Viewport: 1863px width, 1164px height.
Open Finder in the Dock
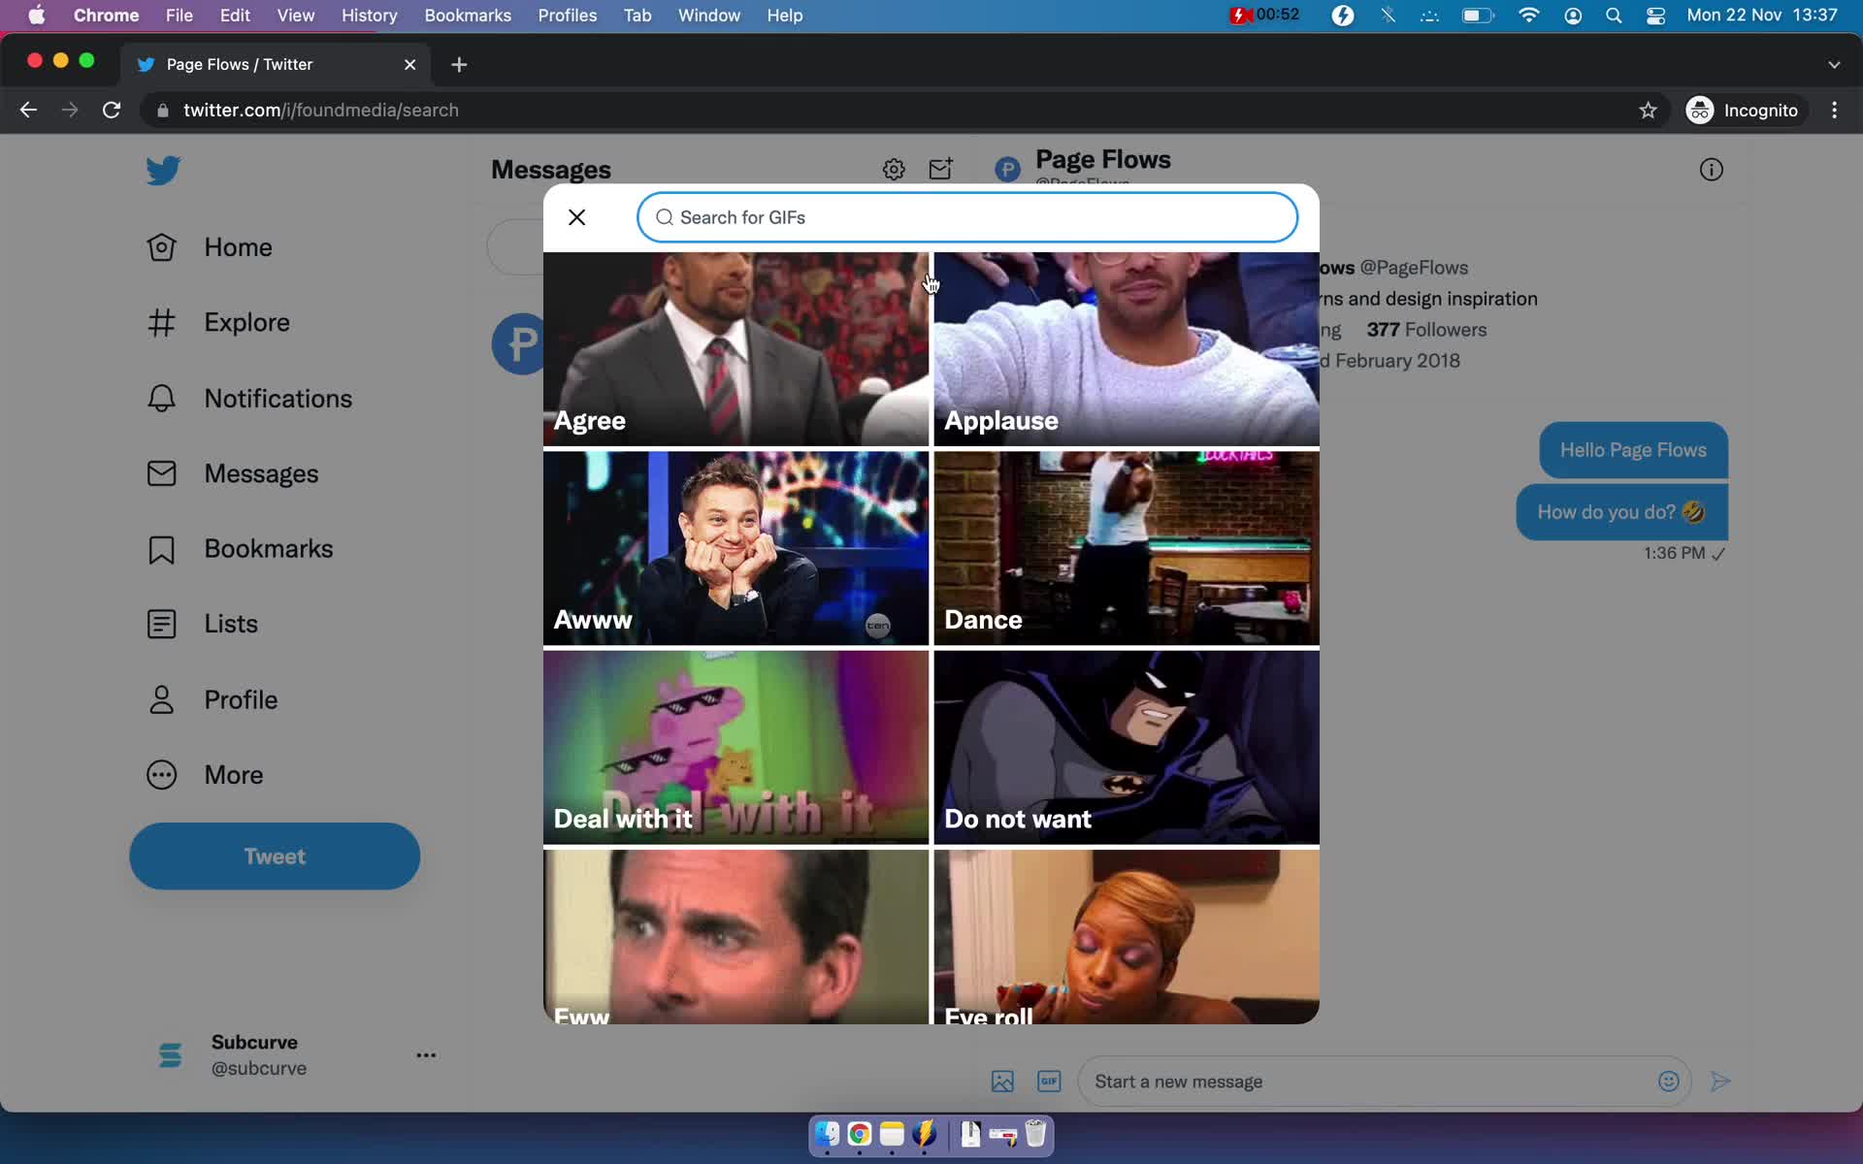pos(827,1134)
